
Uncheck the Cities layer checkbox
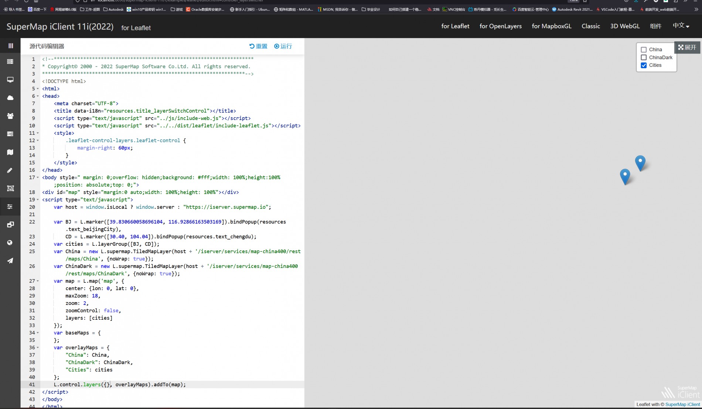click(644, 65)
